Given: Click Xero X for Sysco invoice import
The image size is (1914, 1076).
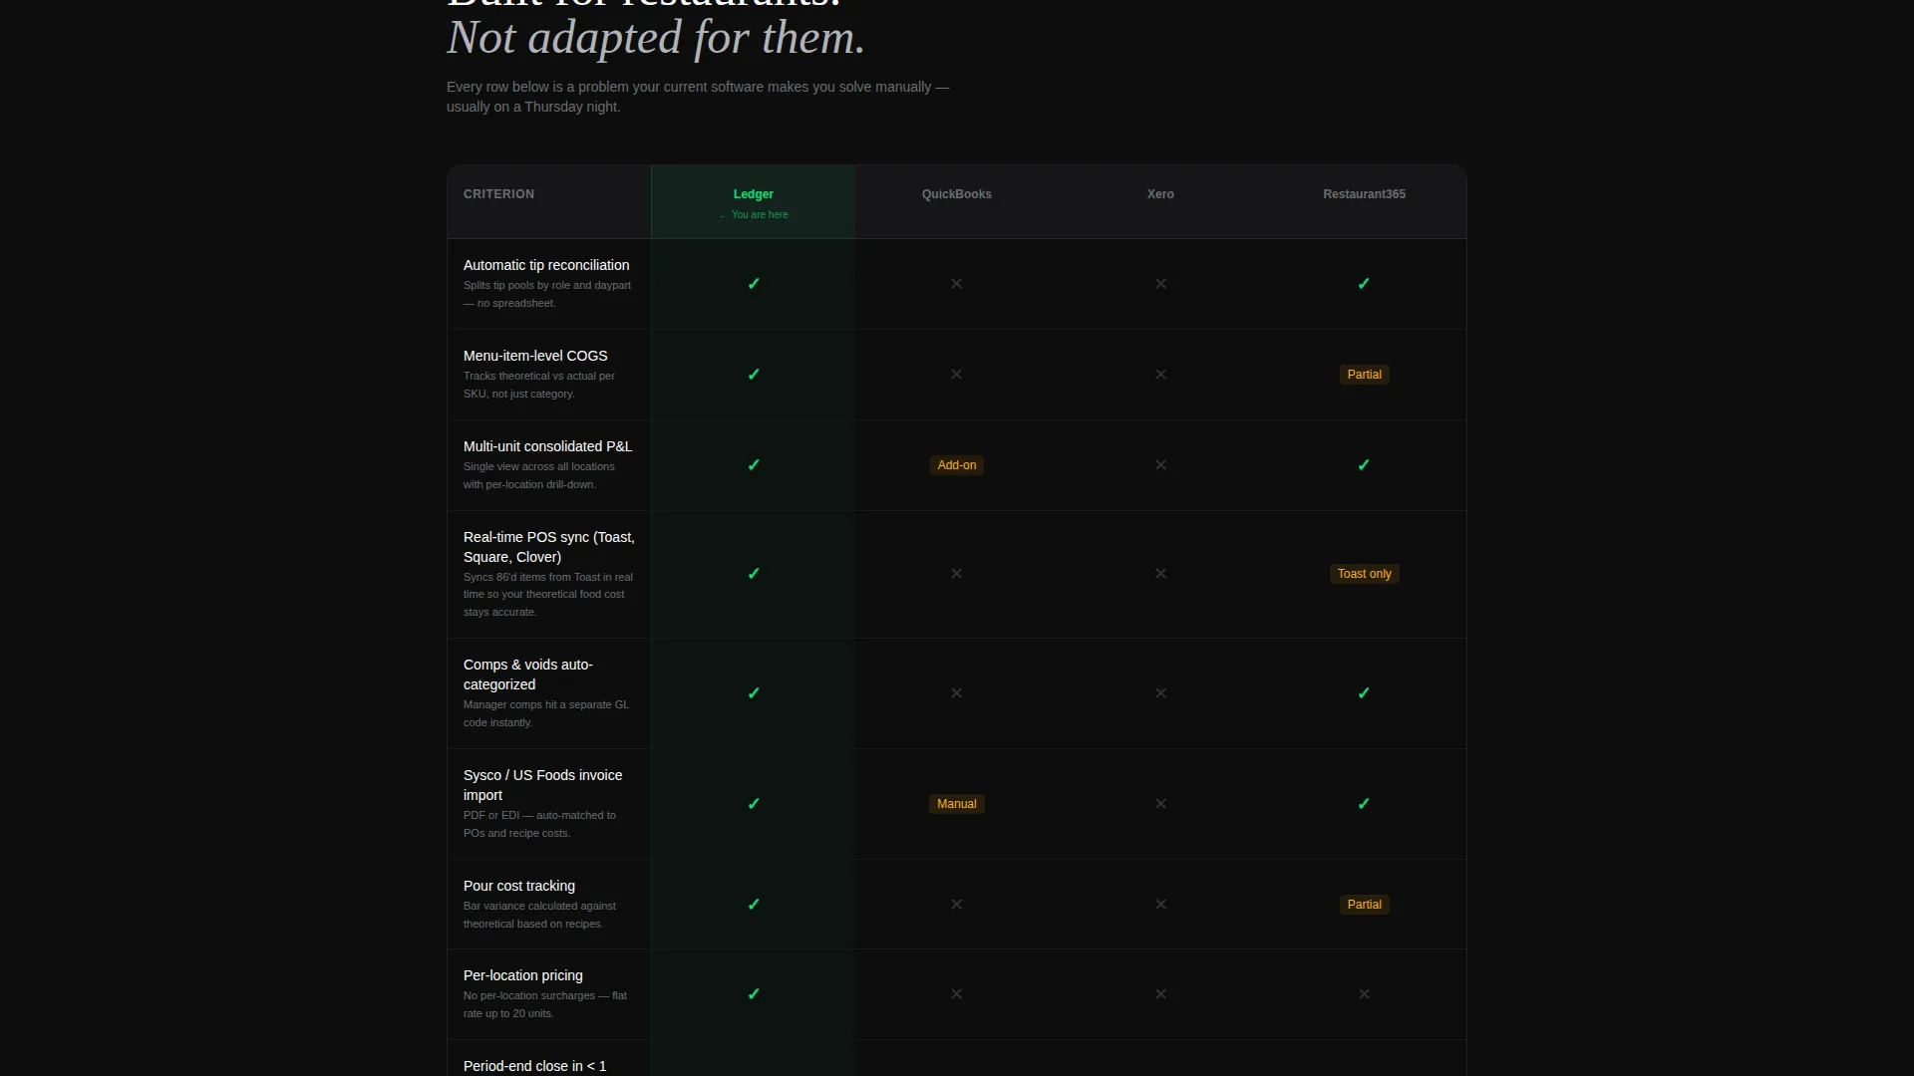Looking at the screenshot, I should tap(1160, 804).
